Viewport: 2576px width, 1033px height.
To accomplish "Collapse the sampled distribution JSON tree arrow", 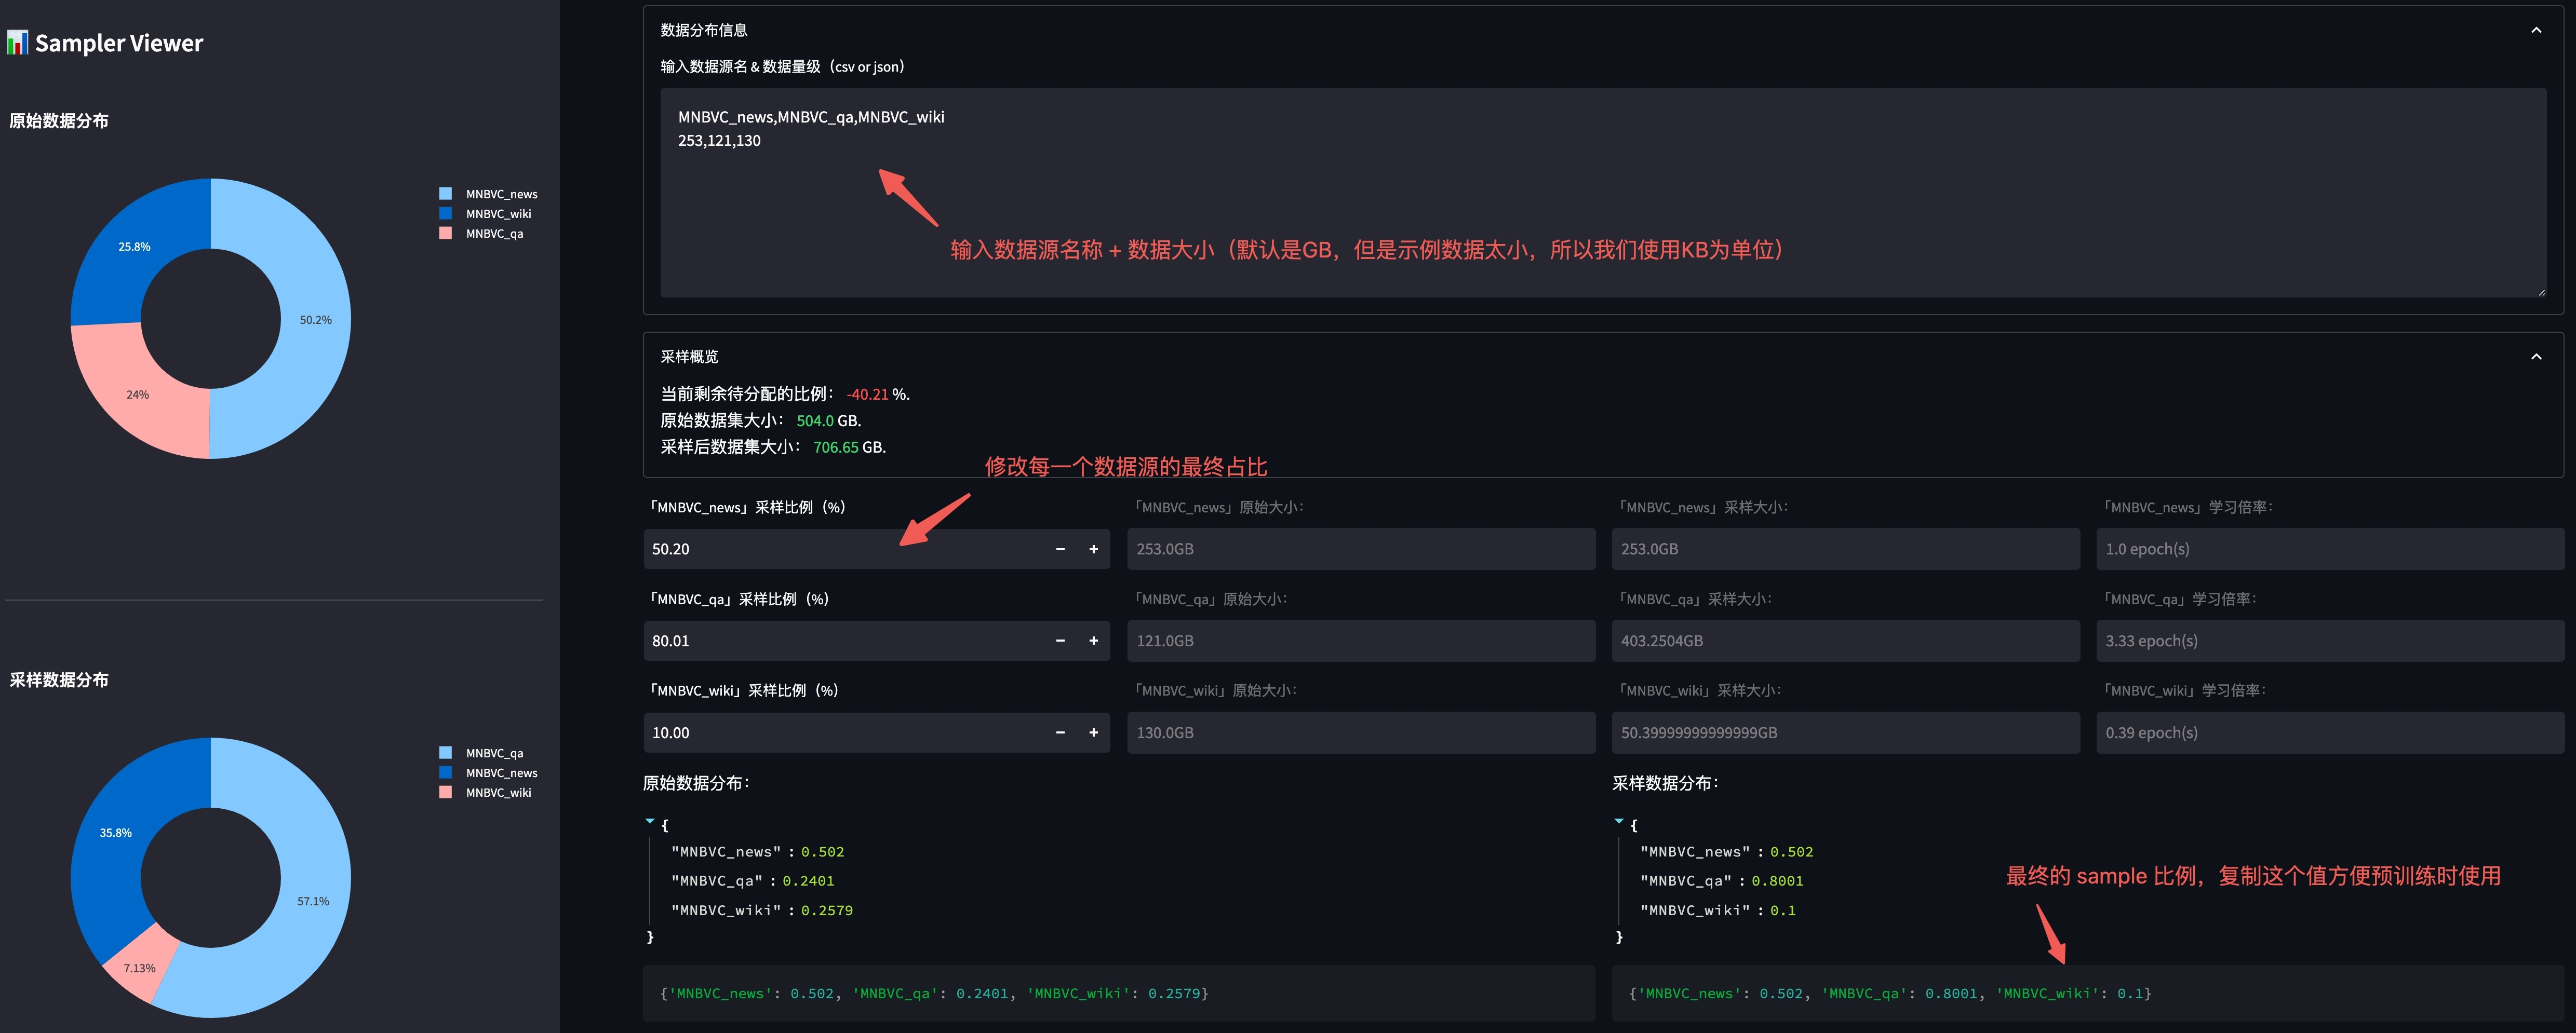I will point(1619,821).
